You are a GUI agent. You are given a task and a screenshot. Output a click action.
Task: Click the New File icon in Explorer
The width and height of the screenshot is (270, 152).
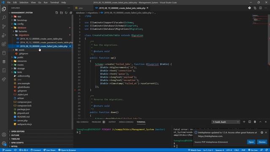(57, 13)
